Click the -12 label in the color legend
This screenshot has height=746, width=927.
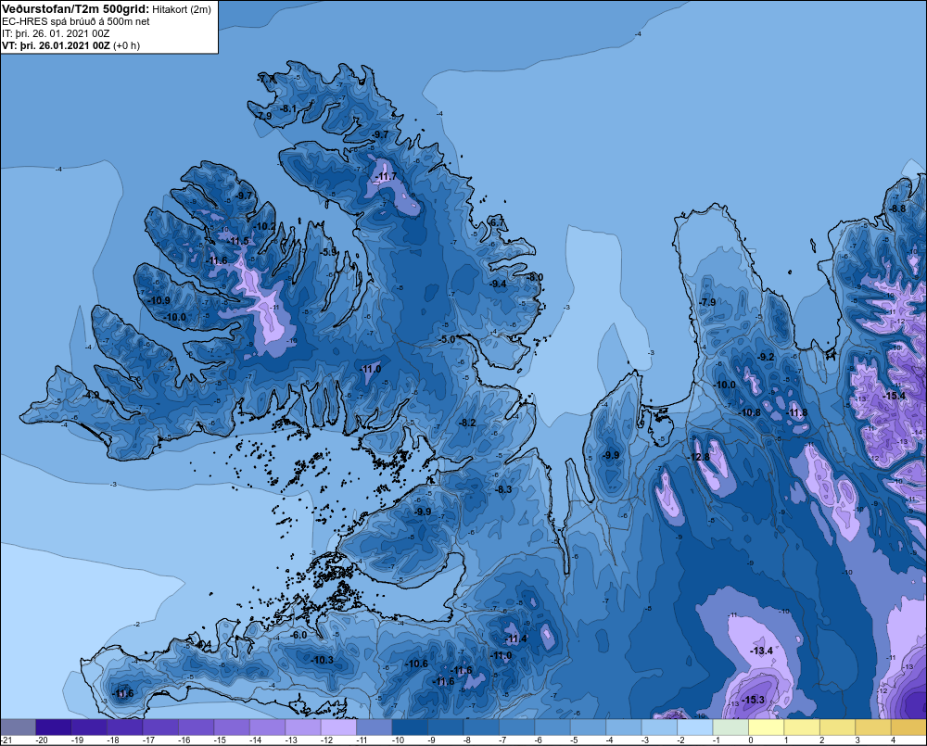coord(326,740)
